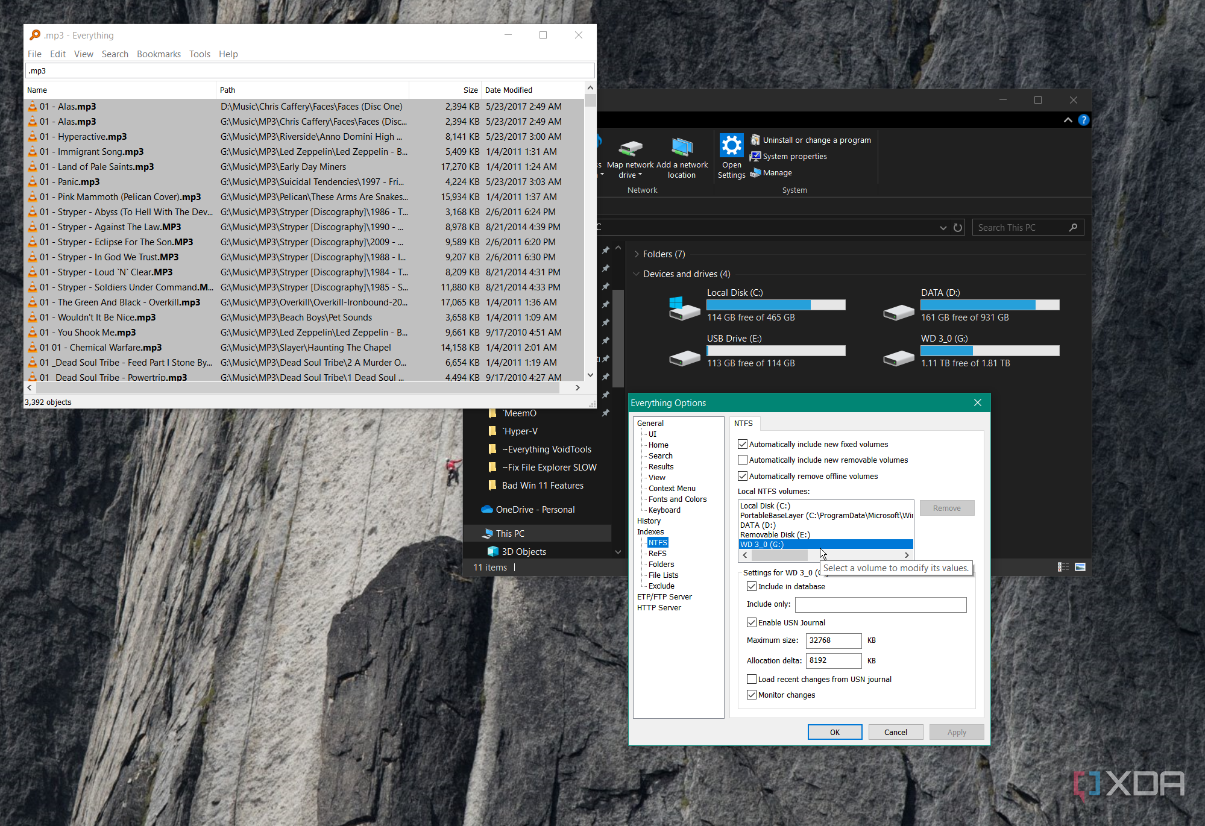The width and height of the screenshot is (1205, 826).
Task: Enable automatically include new removable volumes
Action: (x=743, y=460)
